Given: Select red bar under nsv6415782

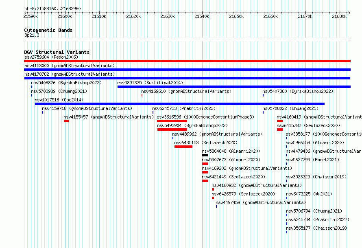Looking at the screenshot, I should pyautogui.click(x=280, y=129).
